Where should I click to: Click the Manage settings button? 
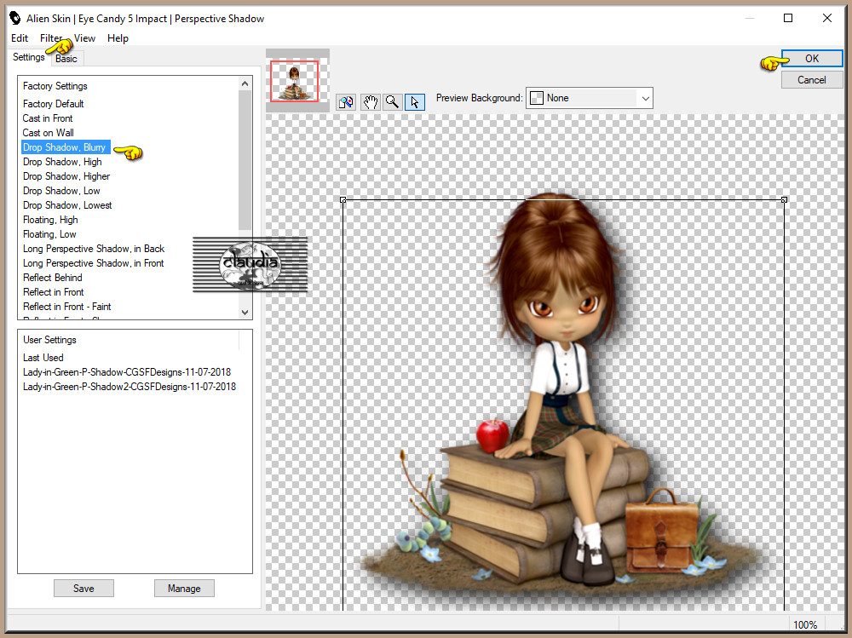click(184, 588)
